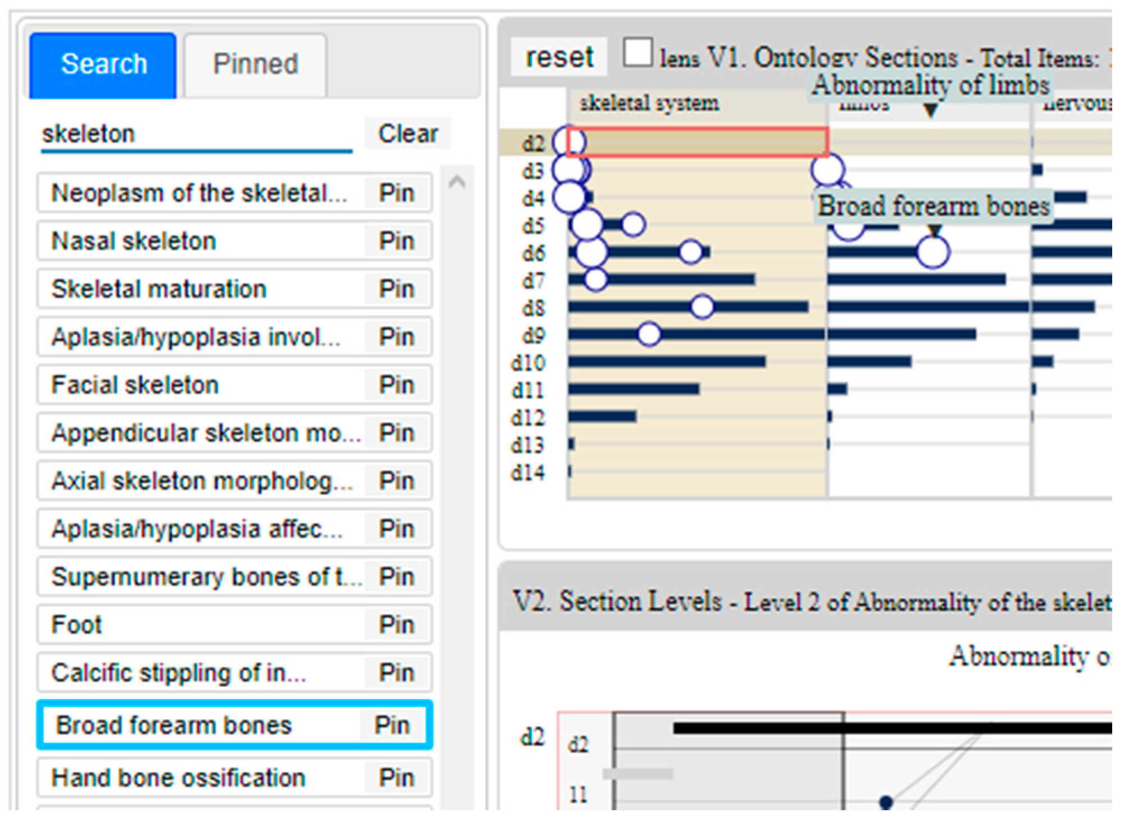
Task: Focus the skeleton search input field
Action: [196, 135]
